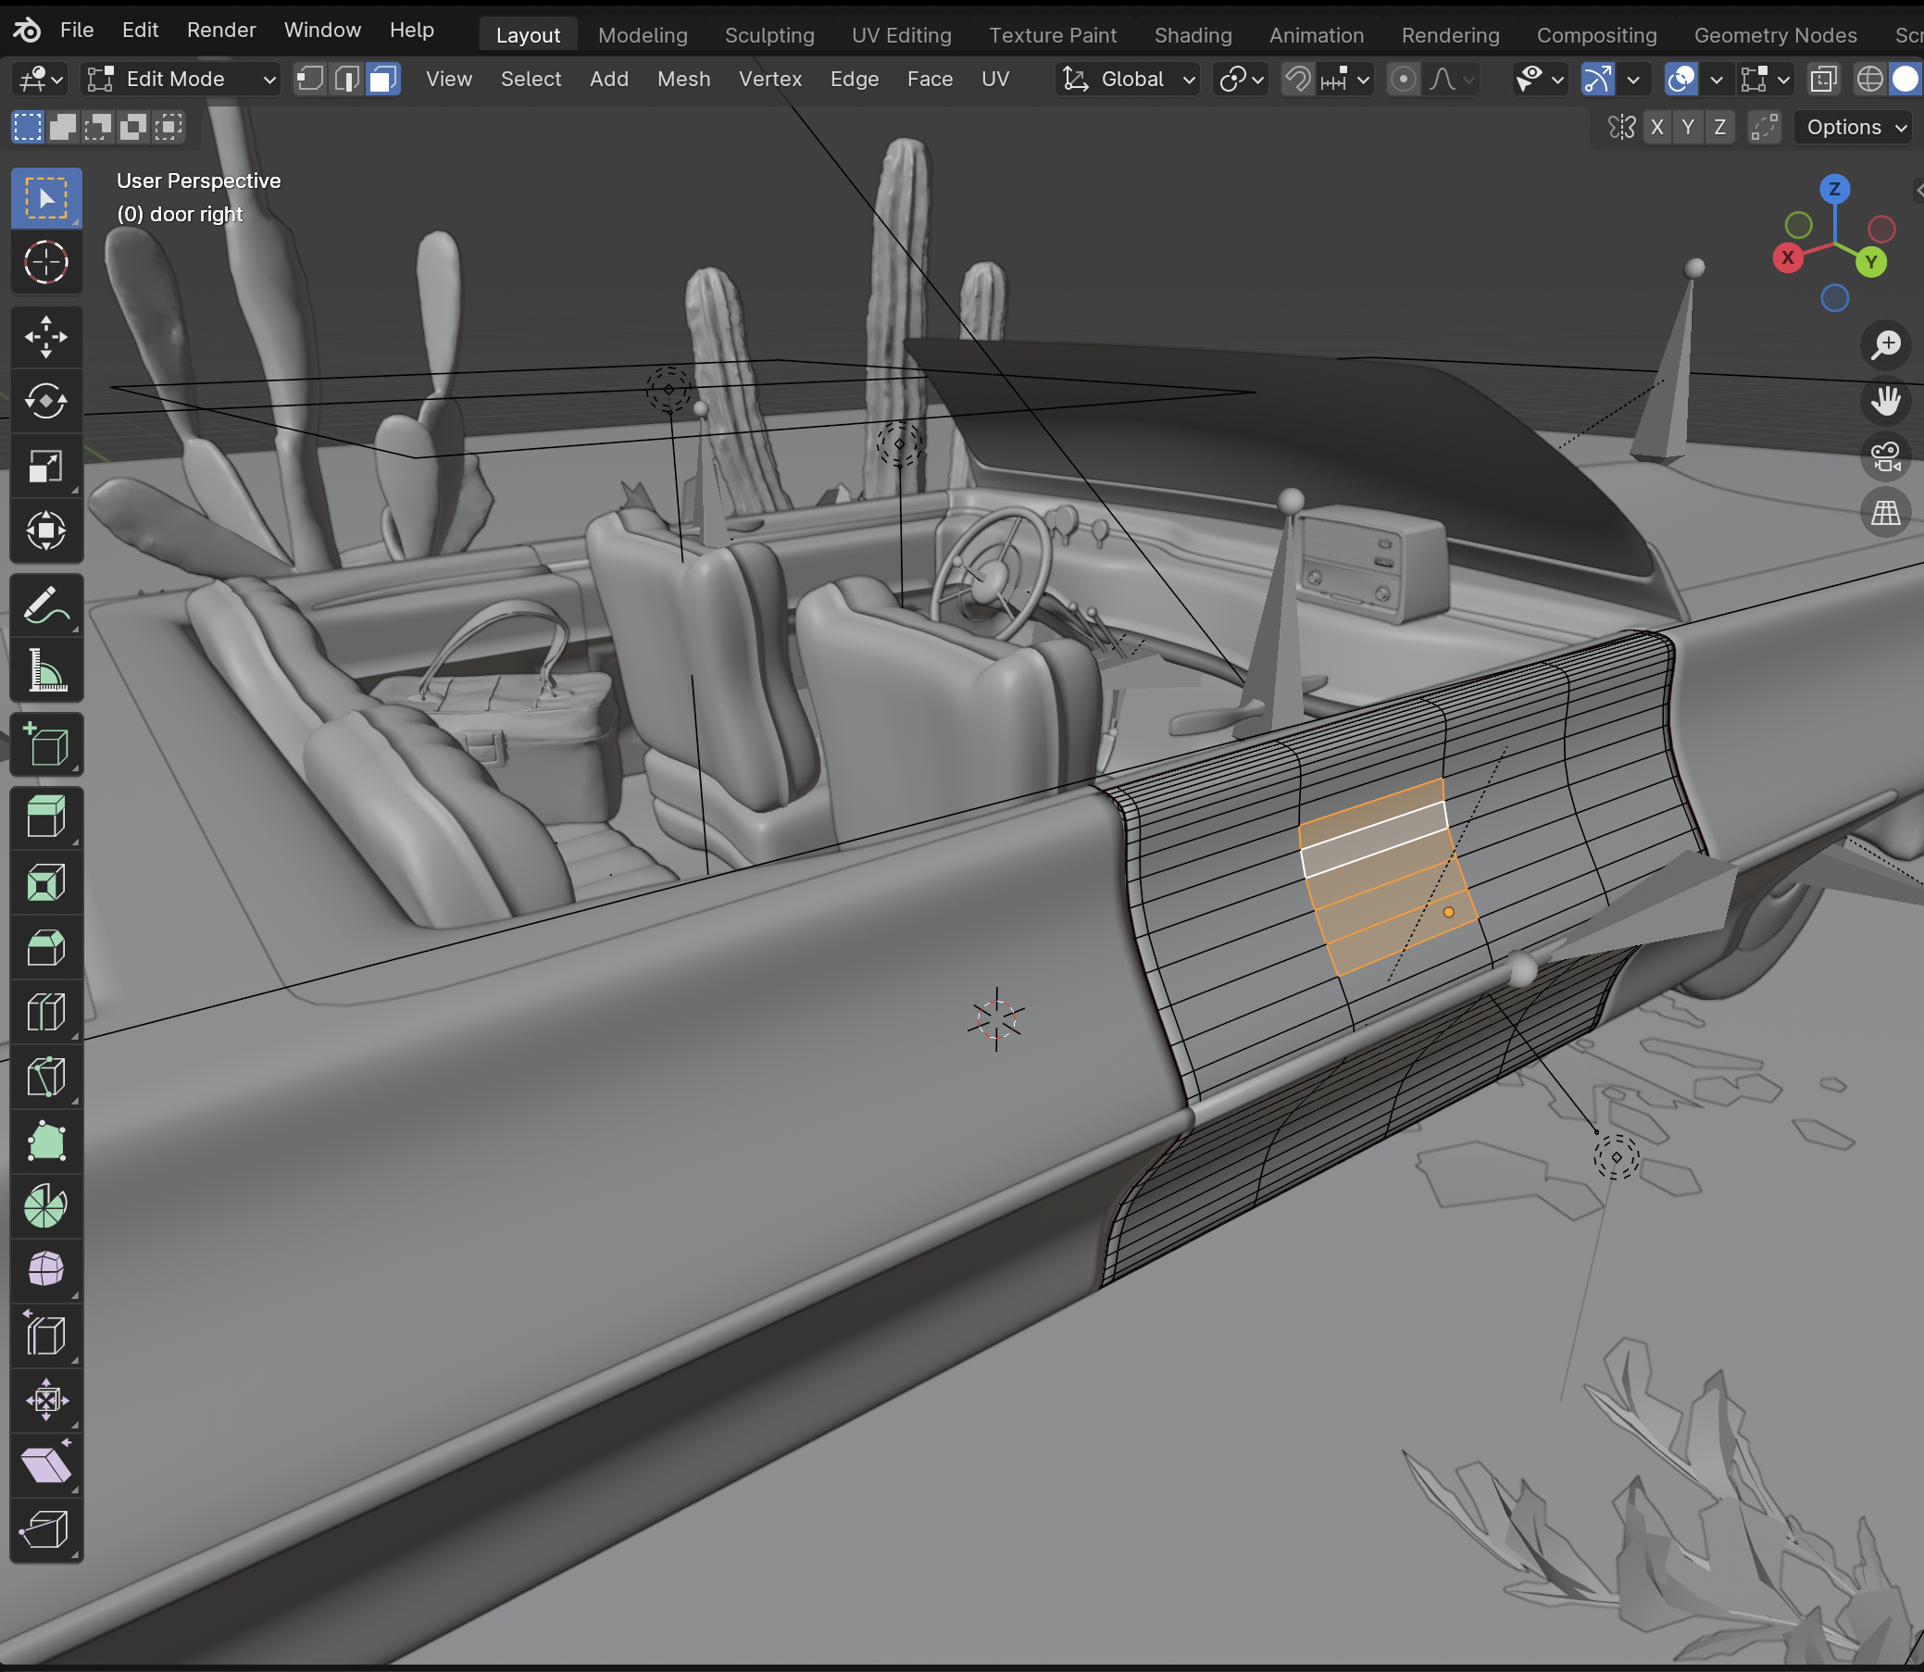Screen dimensions: 1924x1672
Task: Switch to the UV Editing tab
Action: click(x=900, y=35)
